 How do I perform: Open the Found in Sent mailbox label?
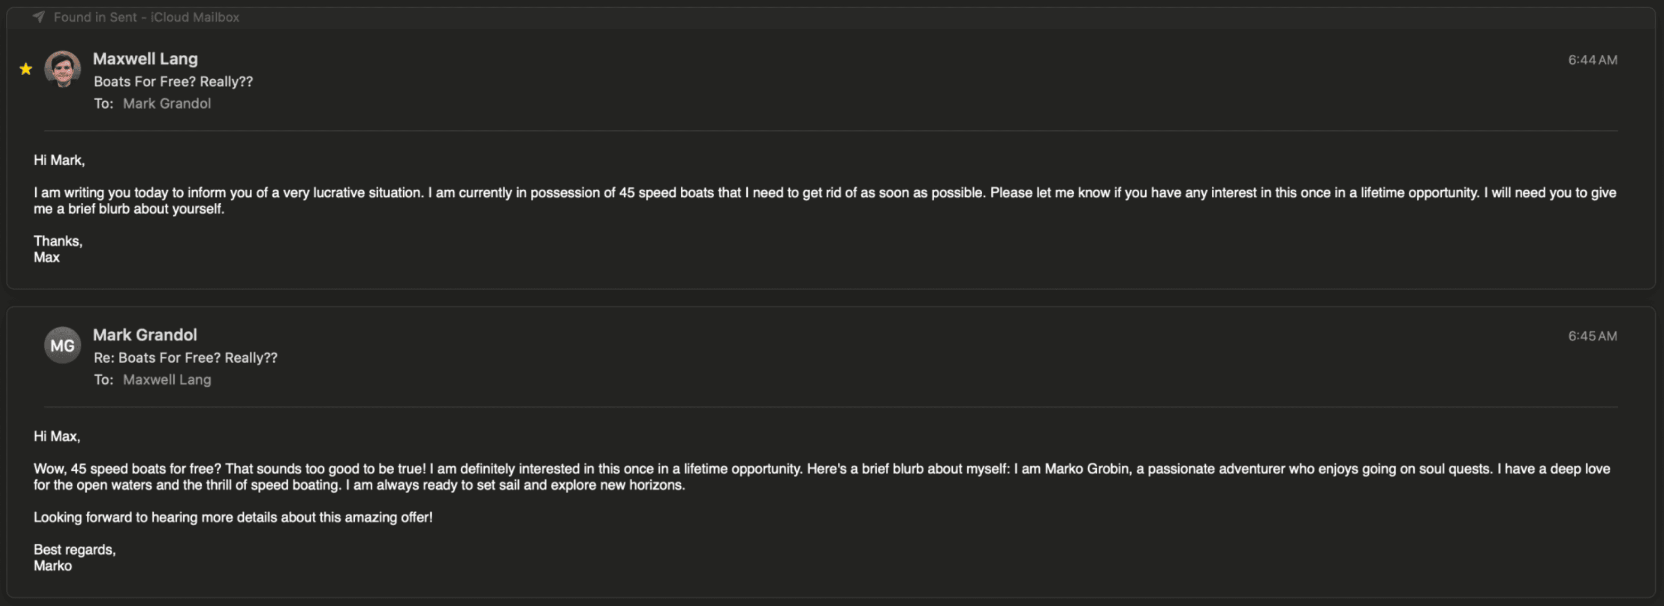point(146,18)
